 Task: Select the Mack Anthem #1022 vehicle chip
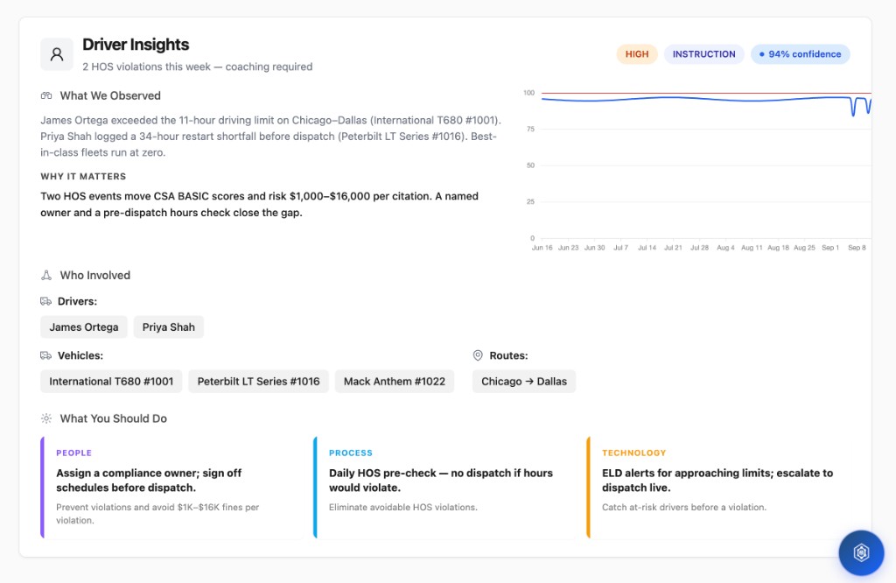point(395,382)
